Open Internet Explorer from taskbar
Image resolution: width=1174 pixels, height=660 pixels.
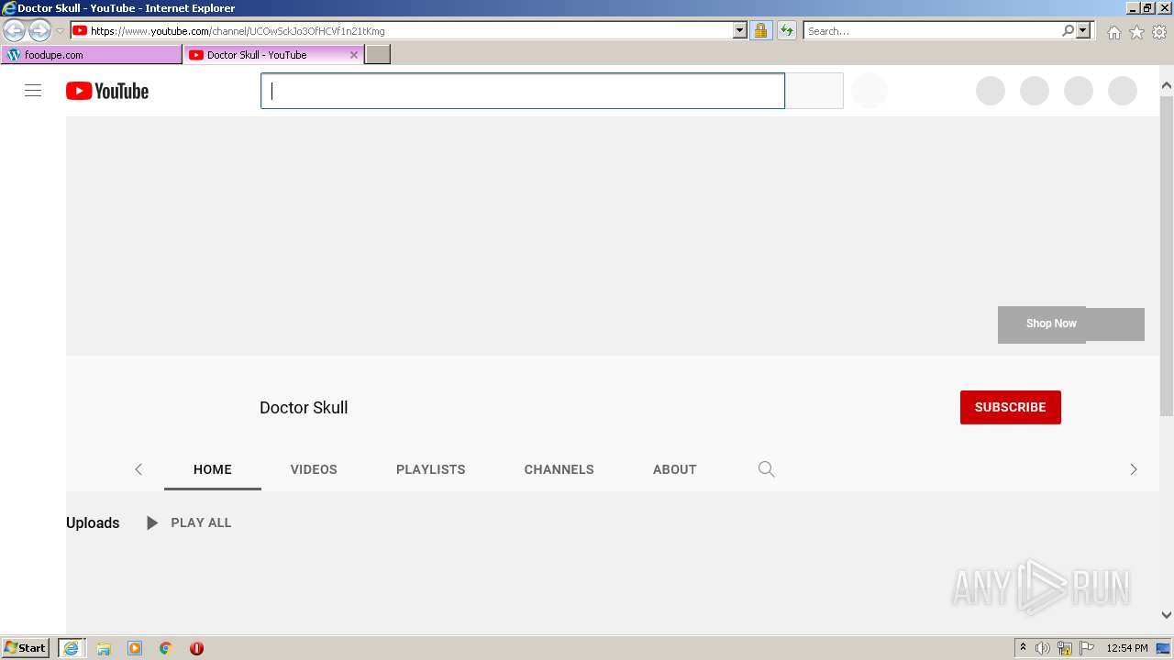tap(71, 648)
